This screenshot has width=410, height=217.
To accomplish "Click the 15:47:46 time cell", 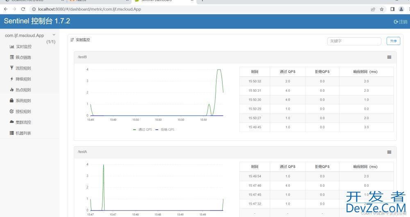I will pos(255,185).
